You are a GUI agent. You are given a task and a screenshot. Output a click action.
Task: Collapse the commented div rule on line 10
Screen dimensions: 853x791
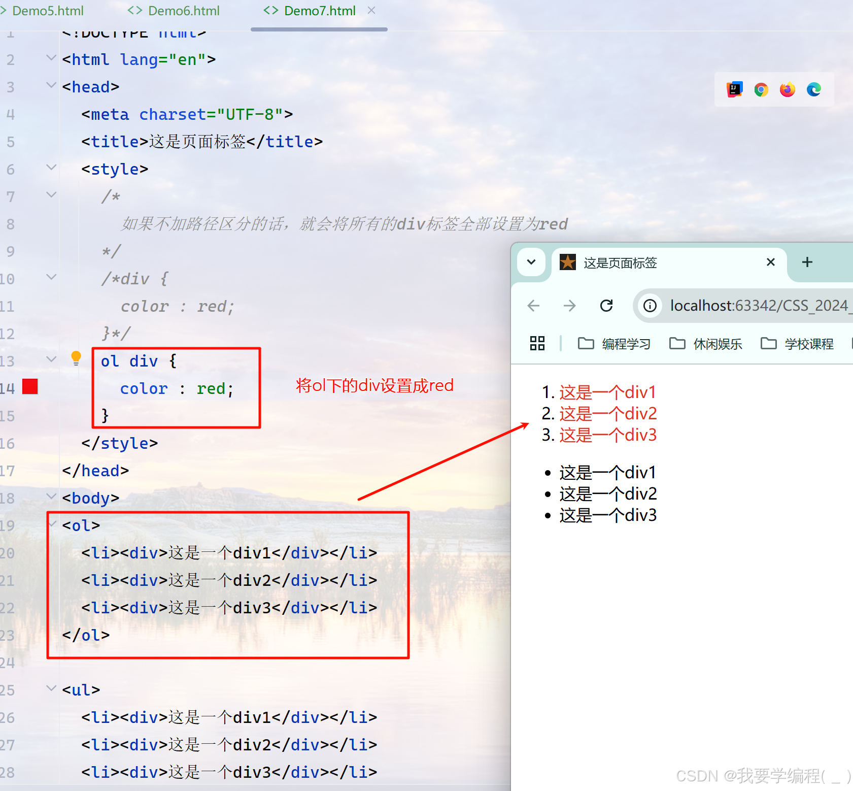click(x=51, y=277)
